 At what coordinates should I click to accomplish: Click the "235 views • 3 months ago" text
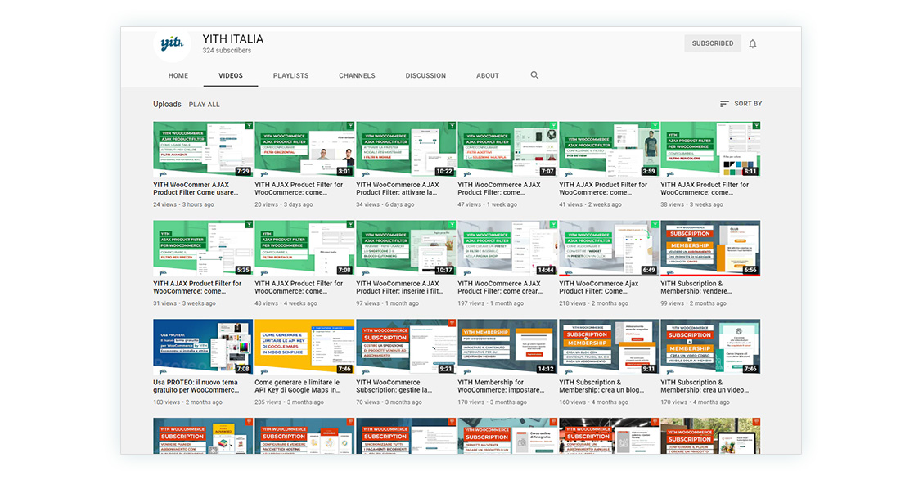click(x=290, y=402)
